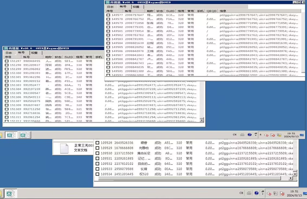Click the second app button in the nested taskbar
Viewport: 307px width, 199px height.
point(24,135)
